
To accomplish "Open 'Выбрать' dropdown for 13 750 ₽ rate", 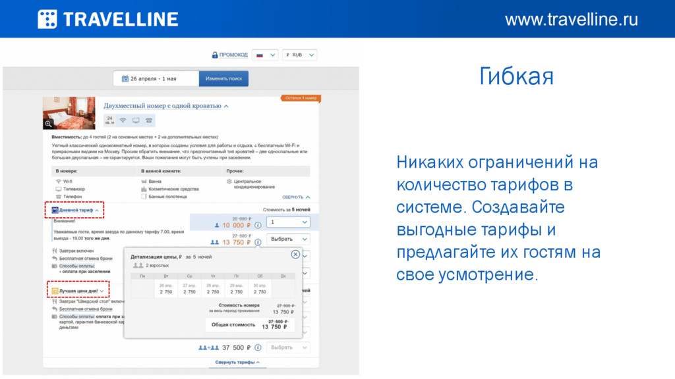I will click(288, 239).
